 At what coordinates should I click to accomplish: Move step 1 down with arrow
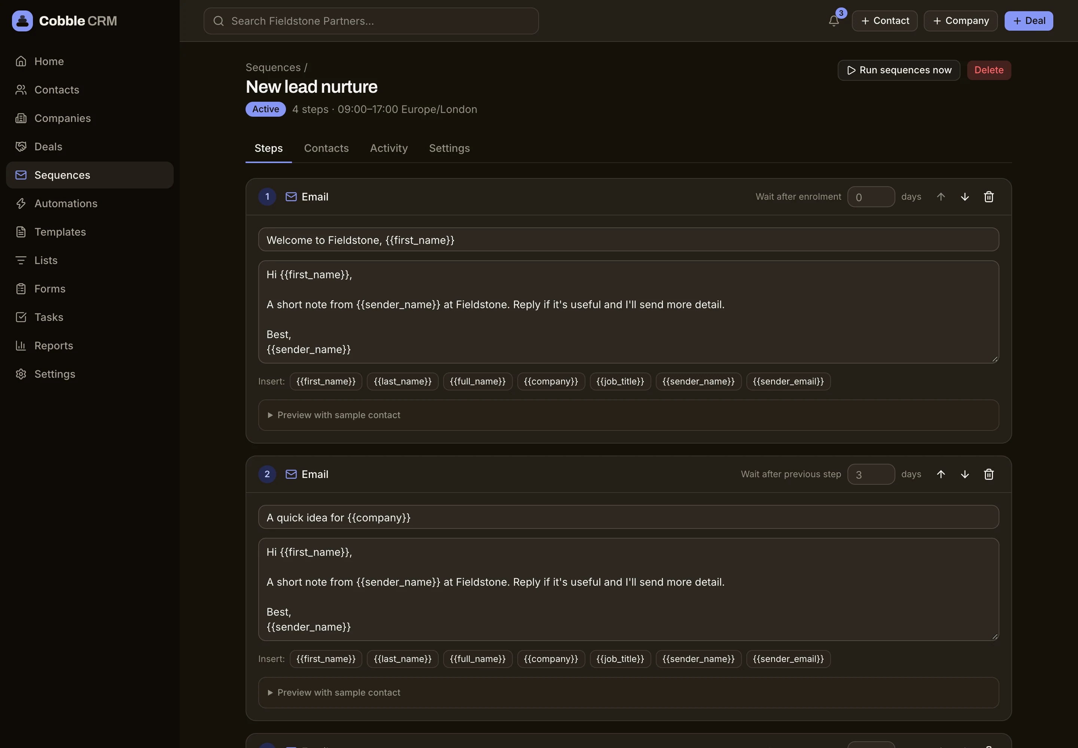pyautogui.click(x=965, y=197)
